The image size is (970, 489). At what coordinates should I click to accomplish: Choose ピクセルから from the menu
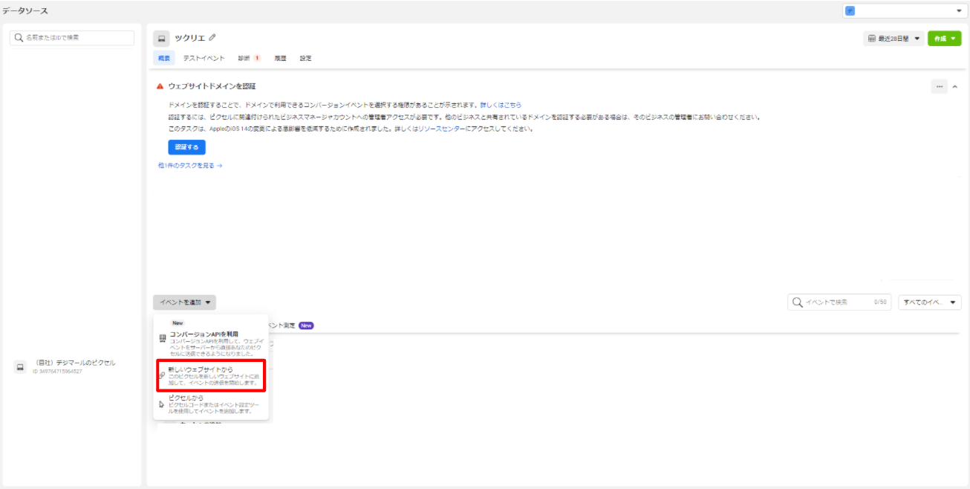click(211, 404)
